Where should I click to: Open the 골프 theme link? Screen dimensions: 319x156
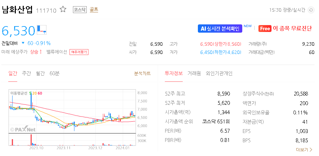pyautogui.click(x=94, y=10)
